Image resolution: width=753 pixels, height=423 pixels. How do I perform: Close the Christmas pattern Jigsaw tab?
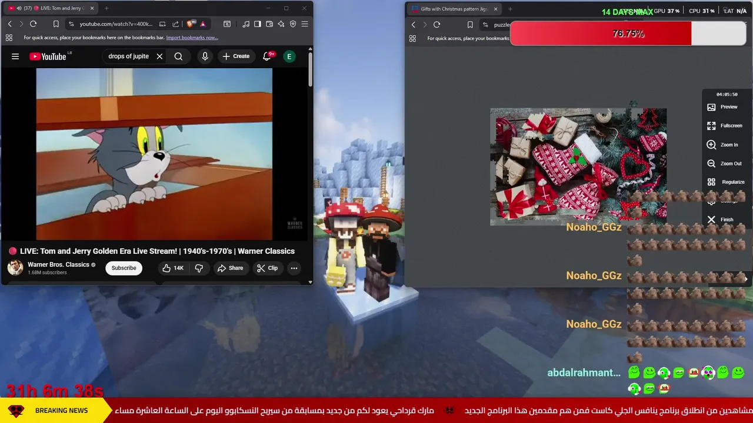click(x=495, y=9)
